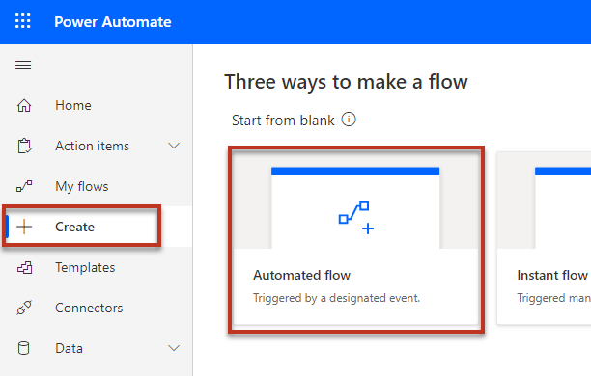Click the Power Automate title link
This screenshot has height=376, width=591.
(113, 22)
